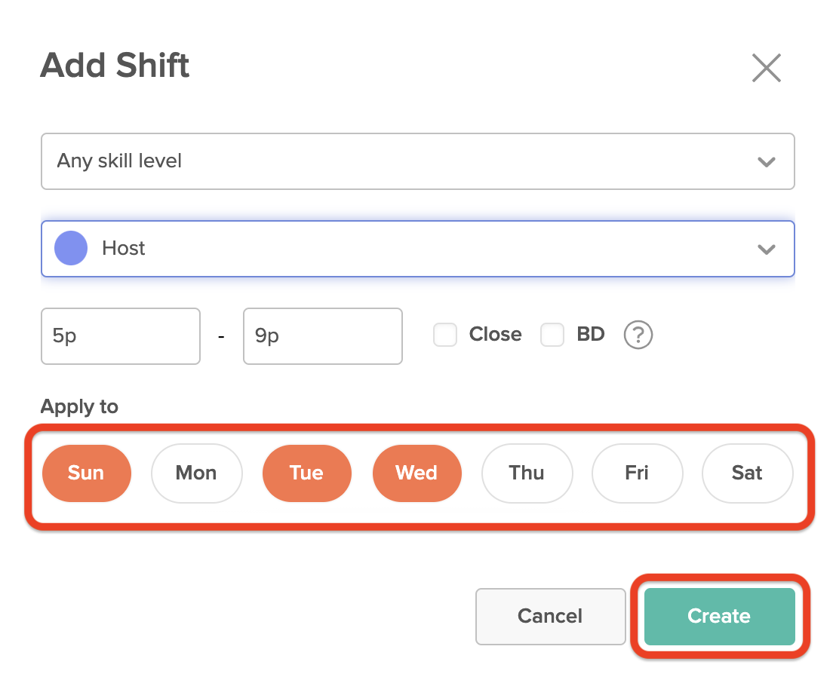
Task: Click the blue Host color circle
Action: (x=71, y=248)
